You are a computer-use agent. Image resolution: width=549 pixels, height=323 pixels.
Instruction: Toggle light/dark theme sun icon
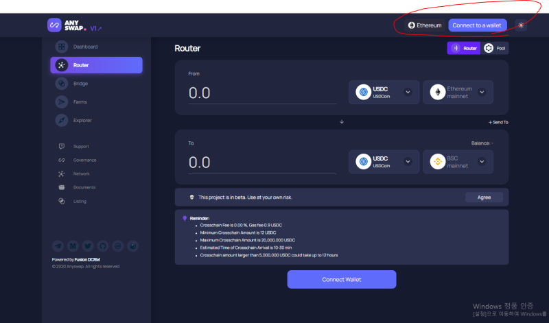[521, 25]
